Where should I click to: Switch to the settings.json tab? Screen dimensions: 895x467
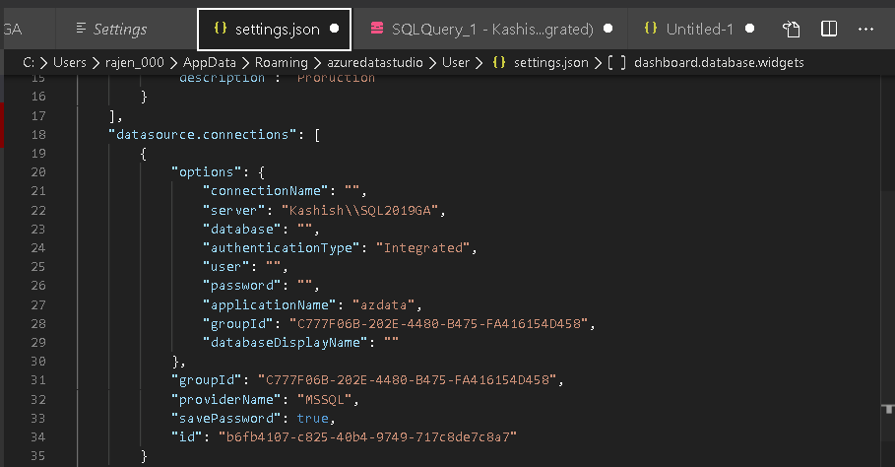[277, 30]
